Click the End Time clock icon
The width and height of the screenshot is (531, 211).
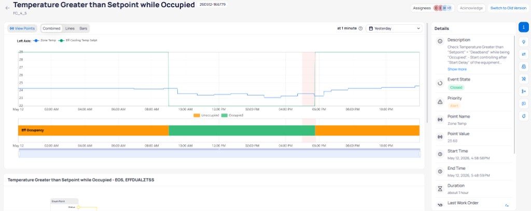click(x=440, y=171)
